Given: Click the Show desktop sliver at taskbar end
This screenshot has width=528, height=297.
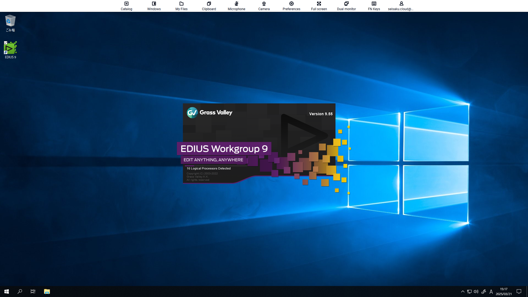Looking at the screenshot, I should 527,291.
